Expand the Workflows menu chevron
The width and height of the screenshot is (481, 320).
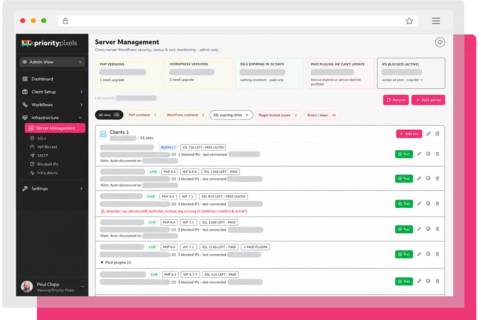pyautogui.click(x=81, y=105)
